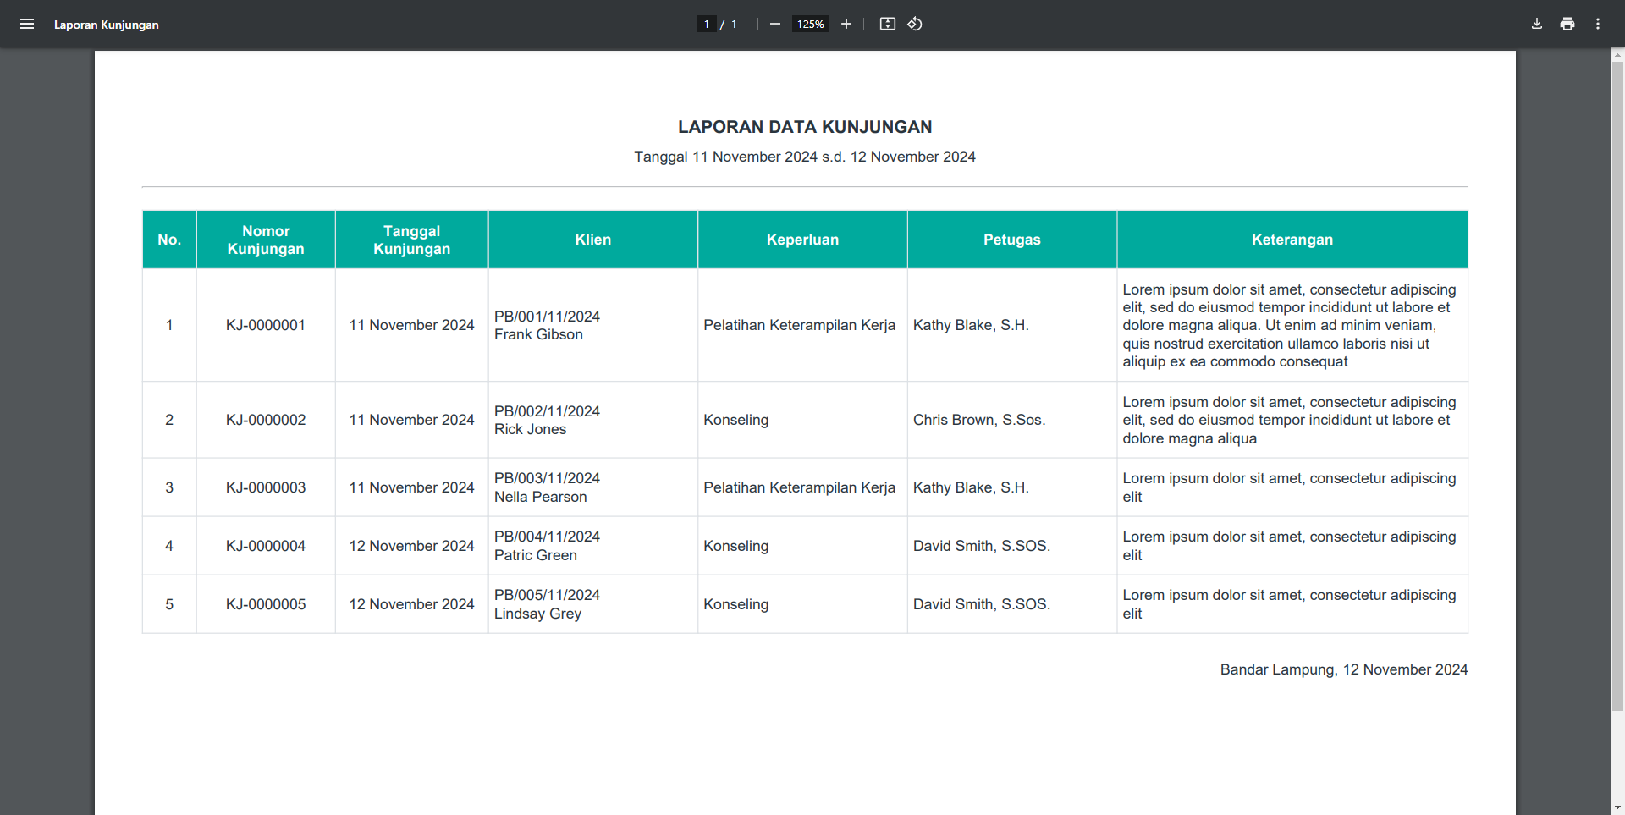This screenshot has width=1625, height=815.
Task: Click the page number input field
Action: point(706,24)
